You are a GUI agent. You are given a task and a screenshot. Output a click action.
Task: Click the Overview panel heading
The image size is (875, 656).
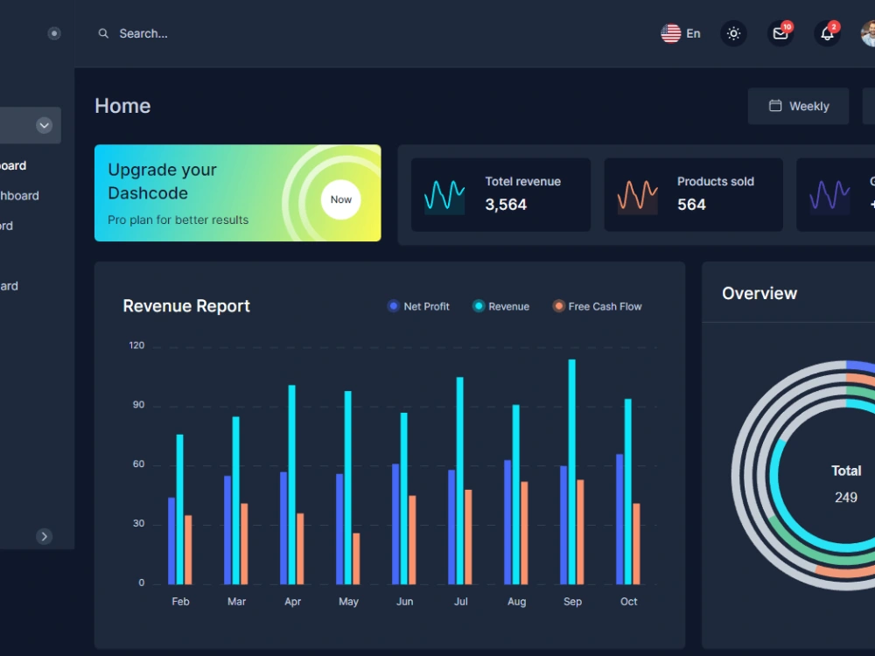(759, 293)
